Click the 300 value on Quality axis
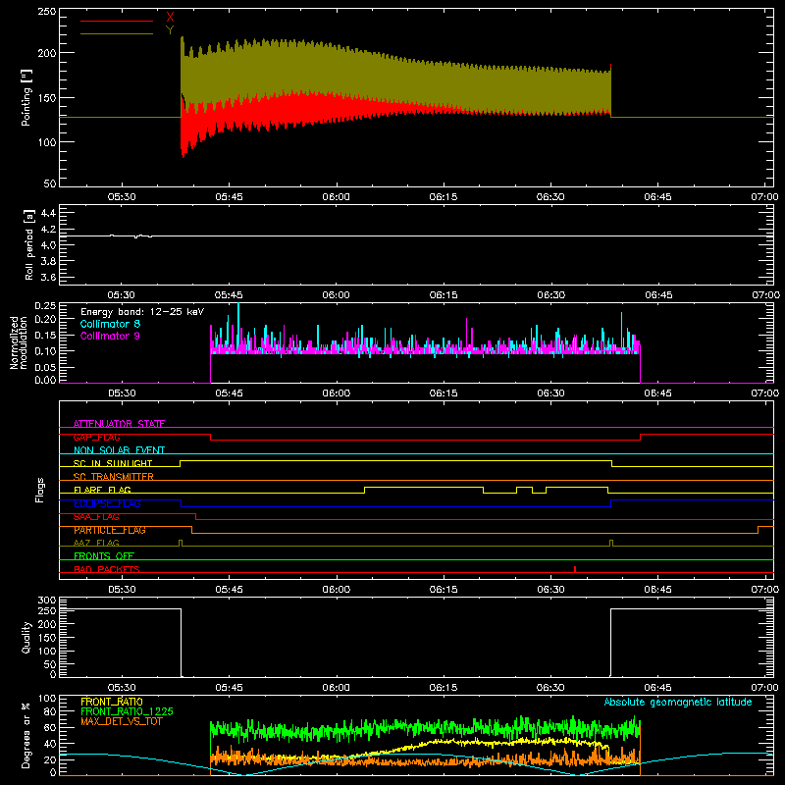 pyautogui.click(x=47, y=601)
